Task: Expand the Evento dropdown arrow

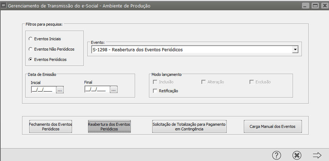Action: tap(295, 50)
